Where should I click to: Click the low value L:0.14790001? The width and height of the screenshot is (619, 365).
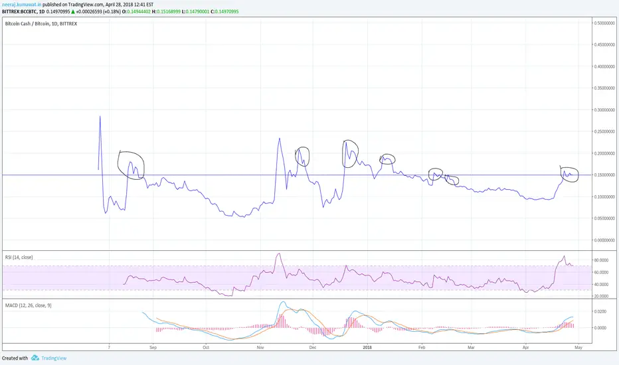(x=195, y=11)
